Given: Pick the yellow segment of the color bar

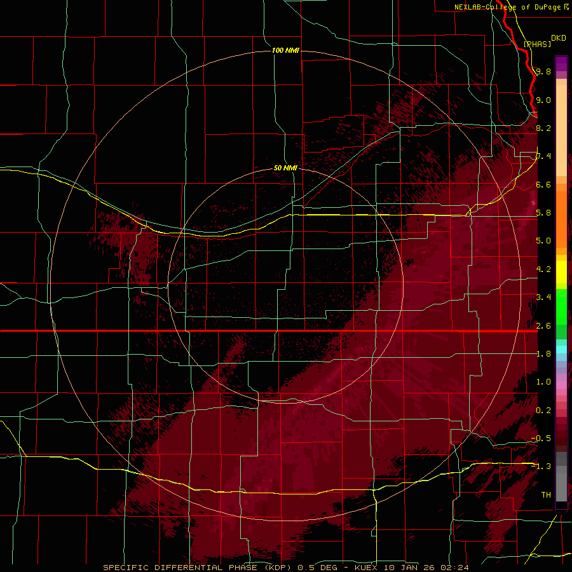Looking at the screenshot, I should [561, 271].
